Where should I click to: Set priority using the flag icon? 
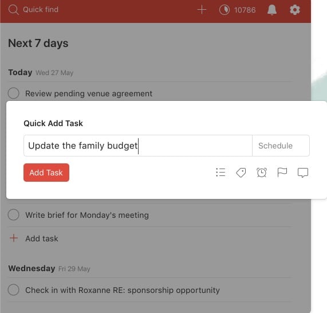pos(282,173)
